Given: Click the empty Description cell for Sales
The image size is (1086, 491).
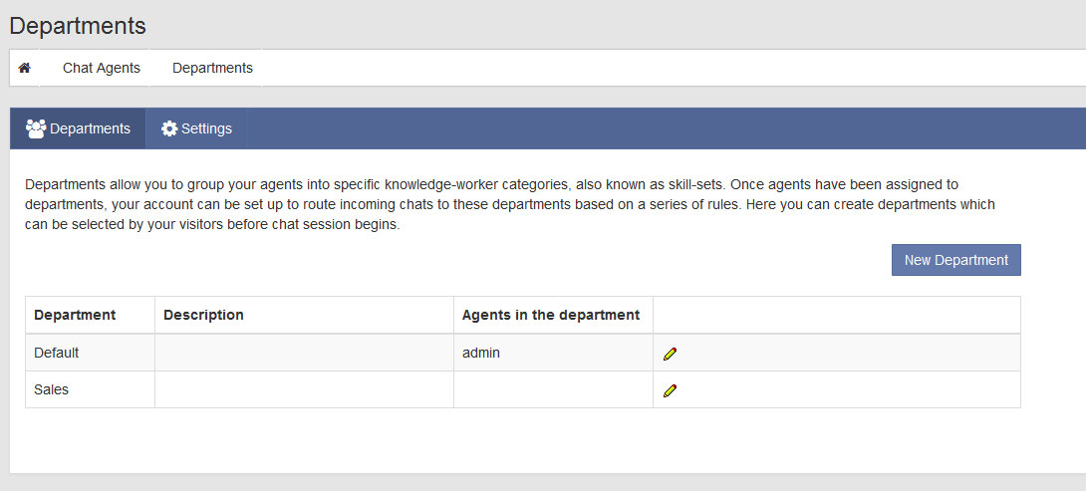Looking at the screenshot, I should coord(304,389).
